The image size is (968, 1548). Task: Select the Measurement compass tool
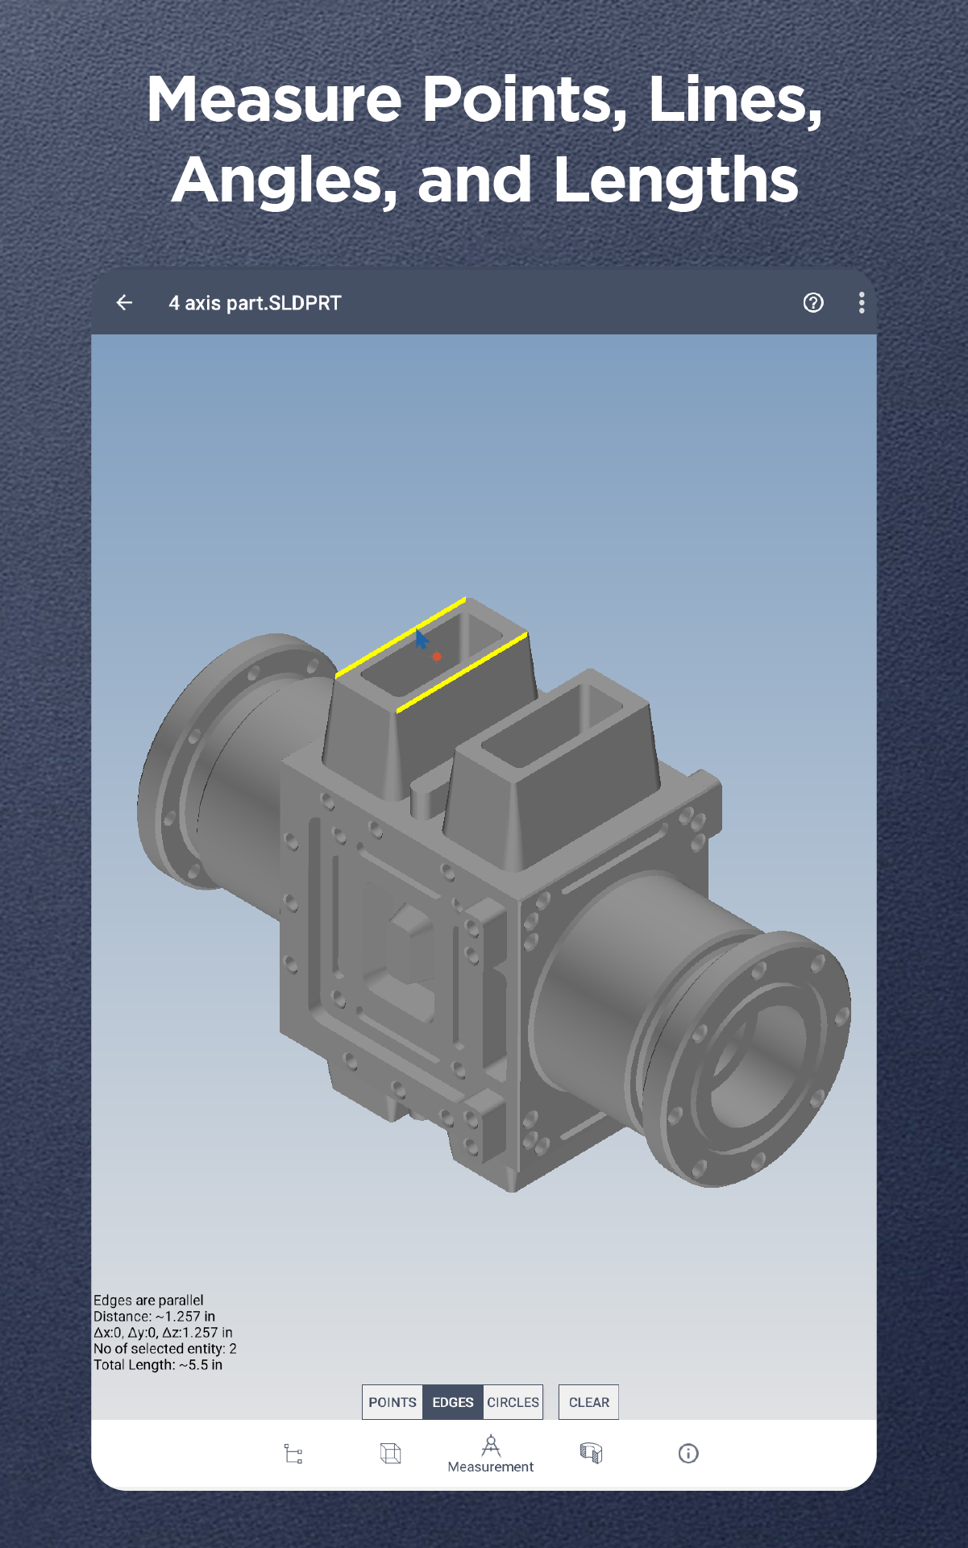[491, 1454]
